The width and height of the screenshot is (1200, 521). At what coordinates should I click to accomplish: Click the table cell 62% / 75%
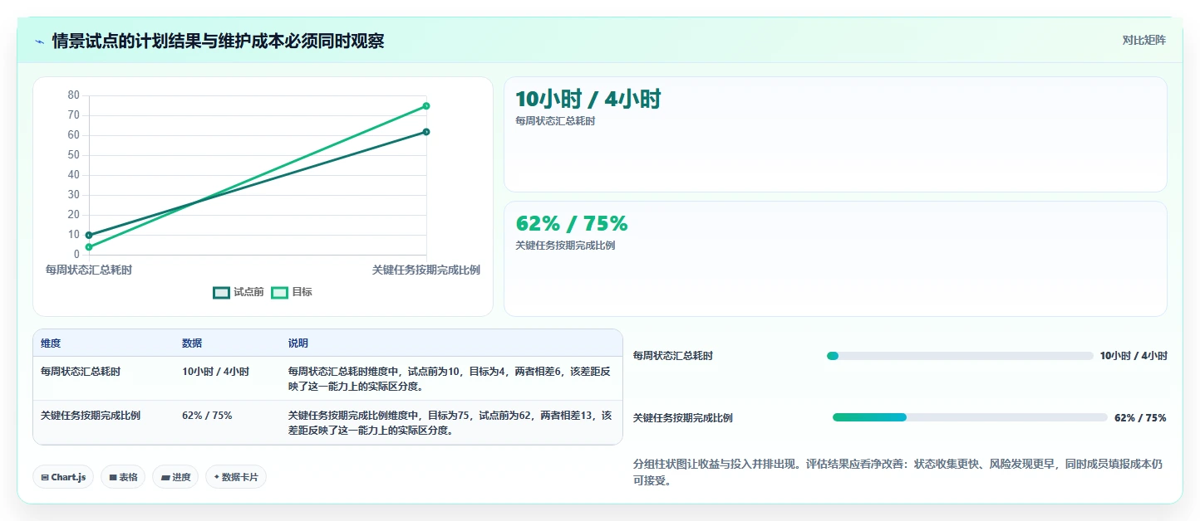point(207,416)
